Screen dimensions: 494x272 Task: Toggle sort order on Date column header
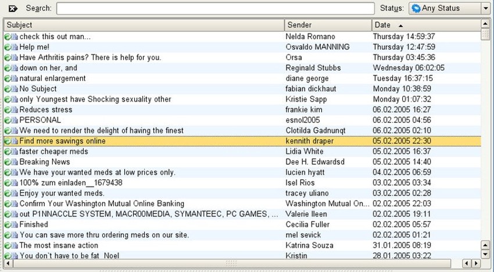[x=426, y=25]
